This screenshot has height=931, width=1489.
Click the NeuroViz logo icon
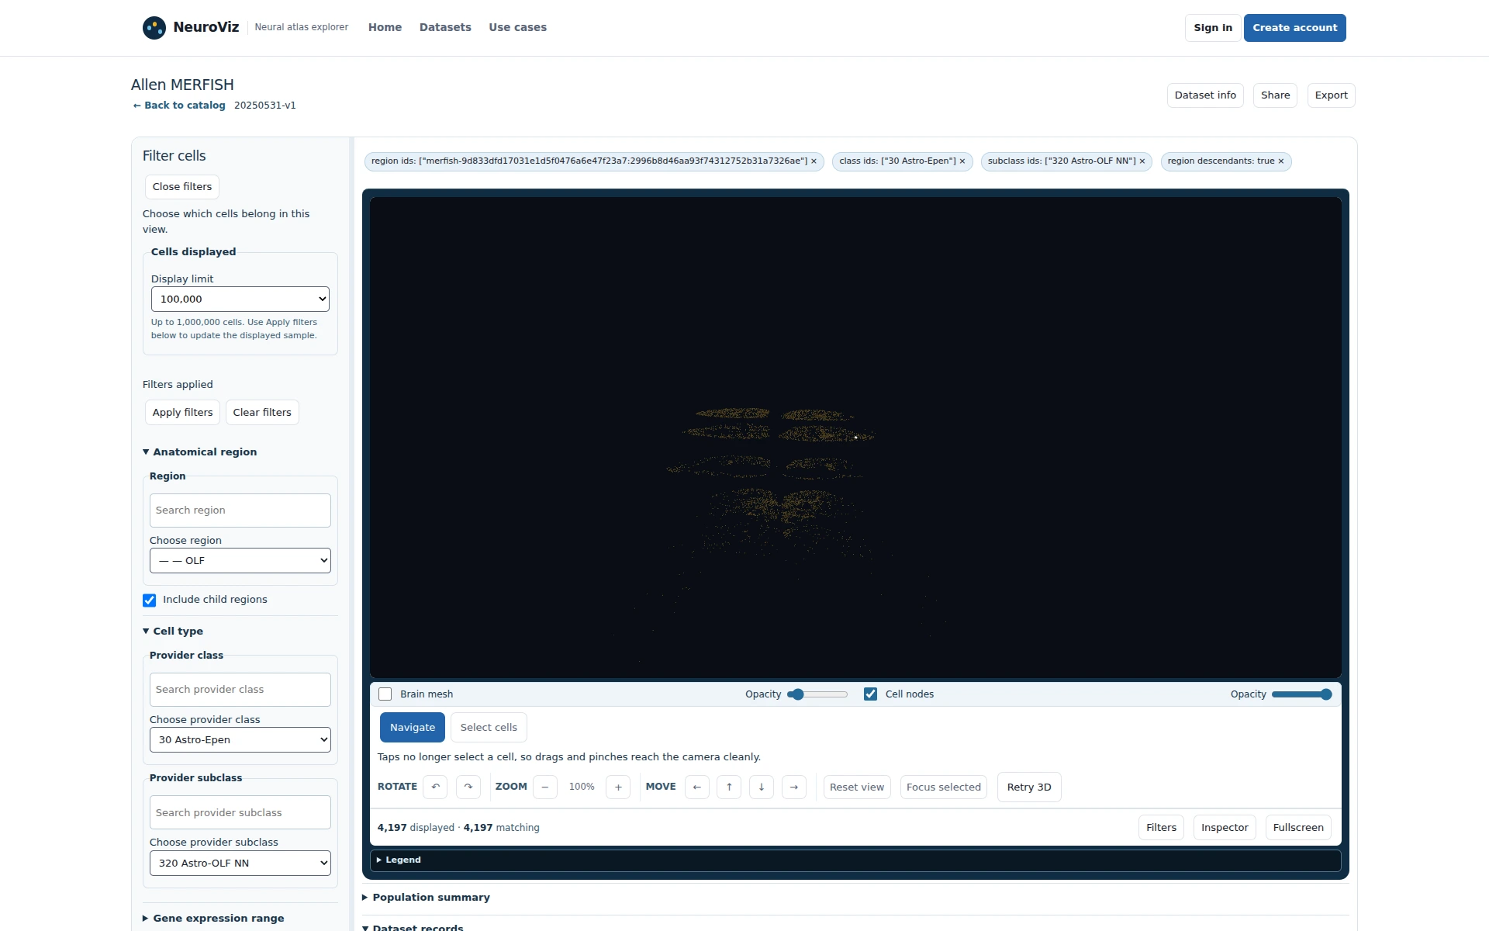154,28
